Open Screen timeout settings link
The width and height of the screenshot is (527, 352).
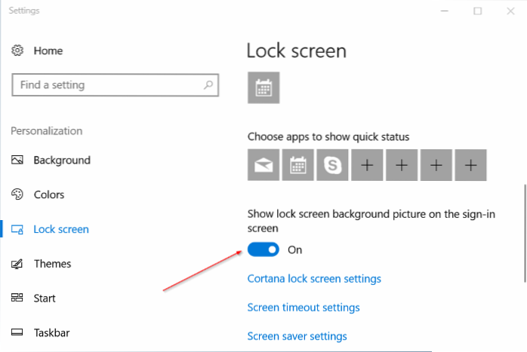pyautogui.click(x=304, y=308)
